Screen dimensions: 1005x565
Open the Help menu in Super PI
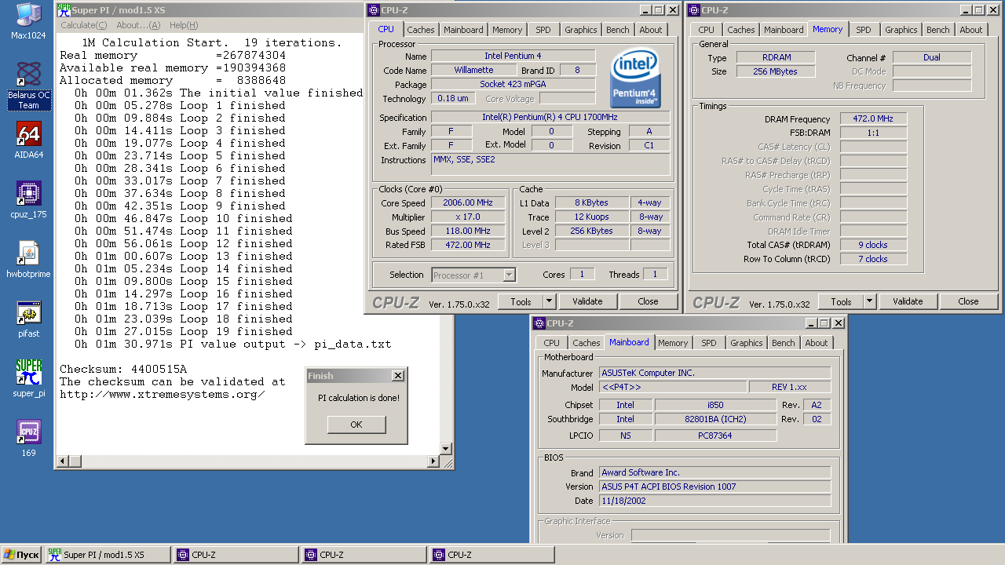(x=184, y=25)
